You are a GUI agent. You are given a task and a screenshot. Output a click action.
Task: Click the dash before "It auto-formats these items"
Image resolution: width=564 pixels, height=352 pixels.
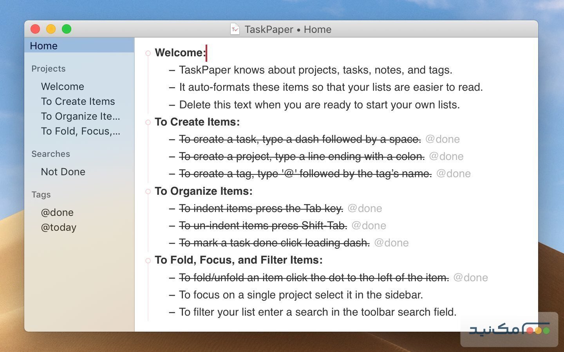[172, 87]
